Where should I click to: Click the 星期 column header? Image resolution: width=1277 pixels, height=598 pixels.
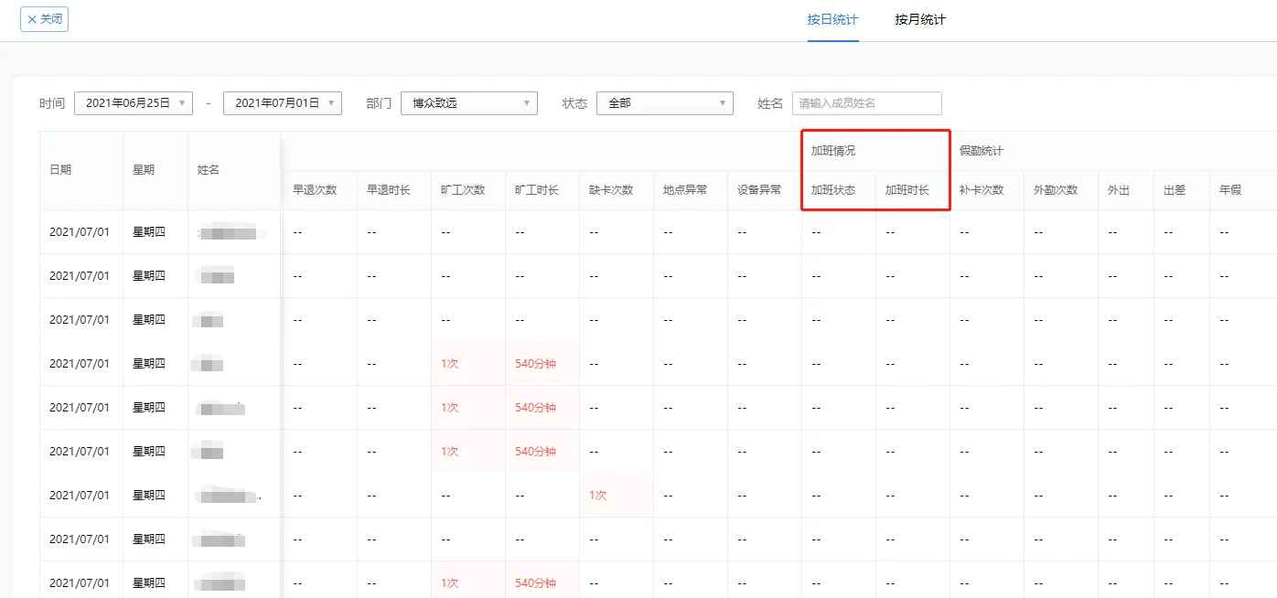(144, 170)
